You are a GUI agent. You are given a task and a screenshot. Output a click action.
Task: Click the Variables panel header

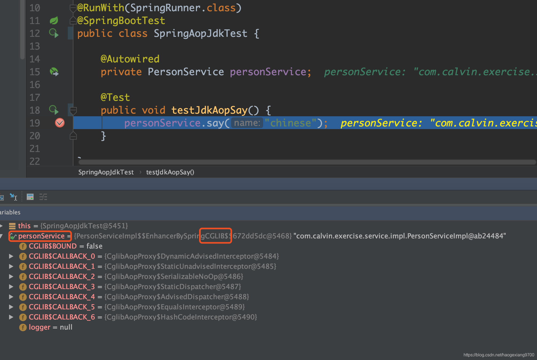tap(268, 213)
